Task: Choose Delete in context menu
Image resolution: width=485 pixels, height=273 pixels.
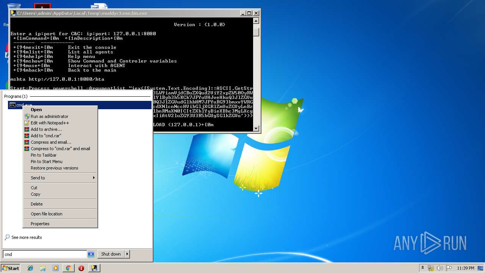Action: pyautogui.click(x=60, y=204)
